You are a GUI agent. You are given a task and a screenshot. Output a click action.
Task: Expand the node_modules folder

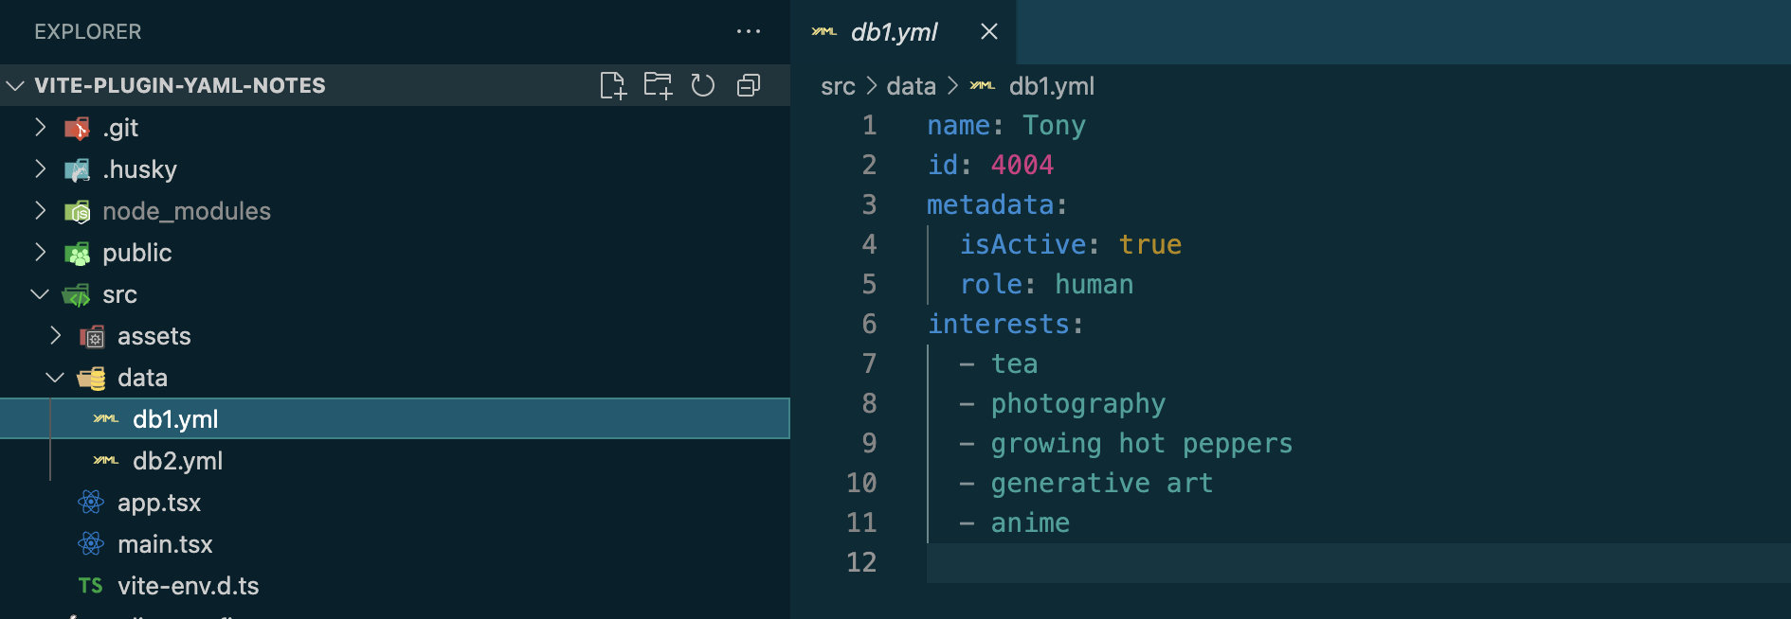click(40, 211)
